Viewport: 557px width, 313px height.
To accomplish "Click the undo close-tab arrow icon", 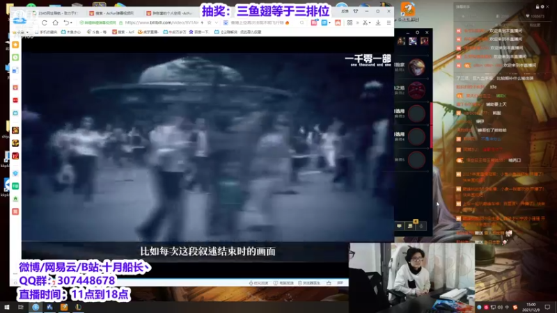I will pyautogui.click(x=66, y=23).
